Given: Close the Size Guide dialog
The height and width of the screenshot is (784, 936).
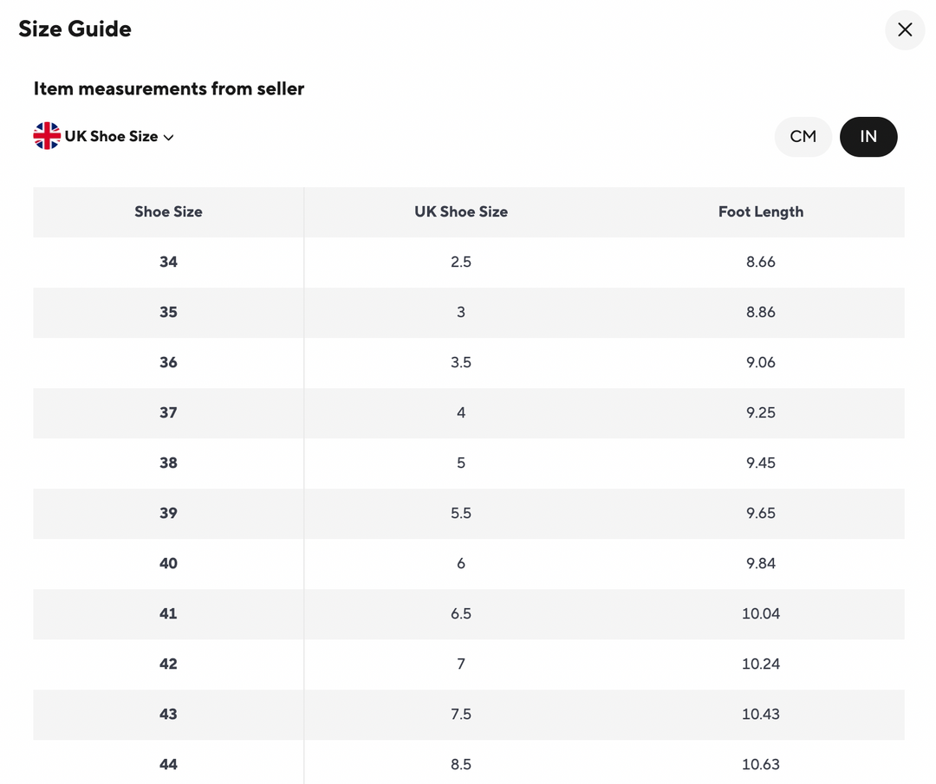Looking at the screenshot, I should (x=905, y=29).
